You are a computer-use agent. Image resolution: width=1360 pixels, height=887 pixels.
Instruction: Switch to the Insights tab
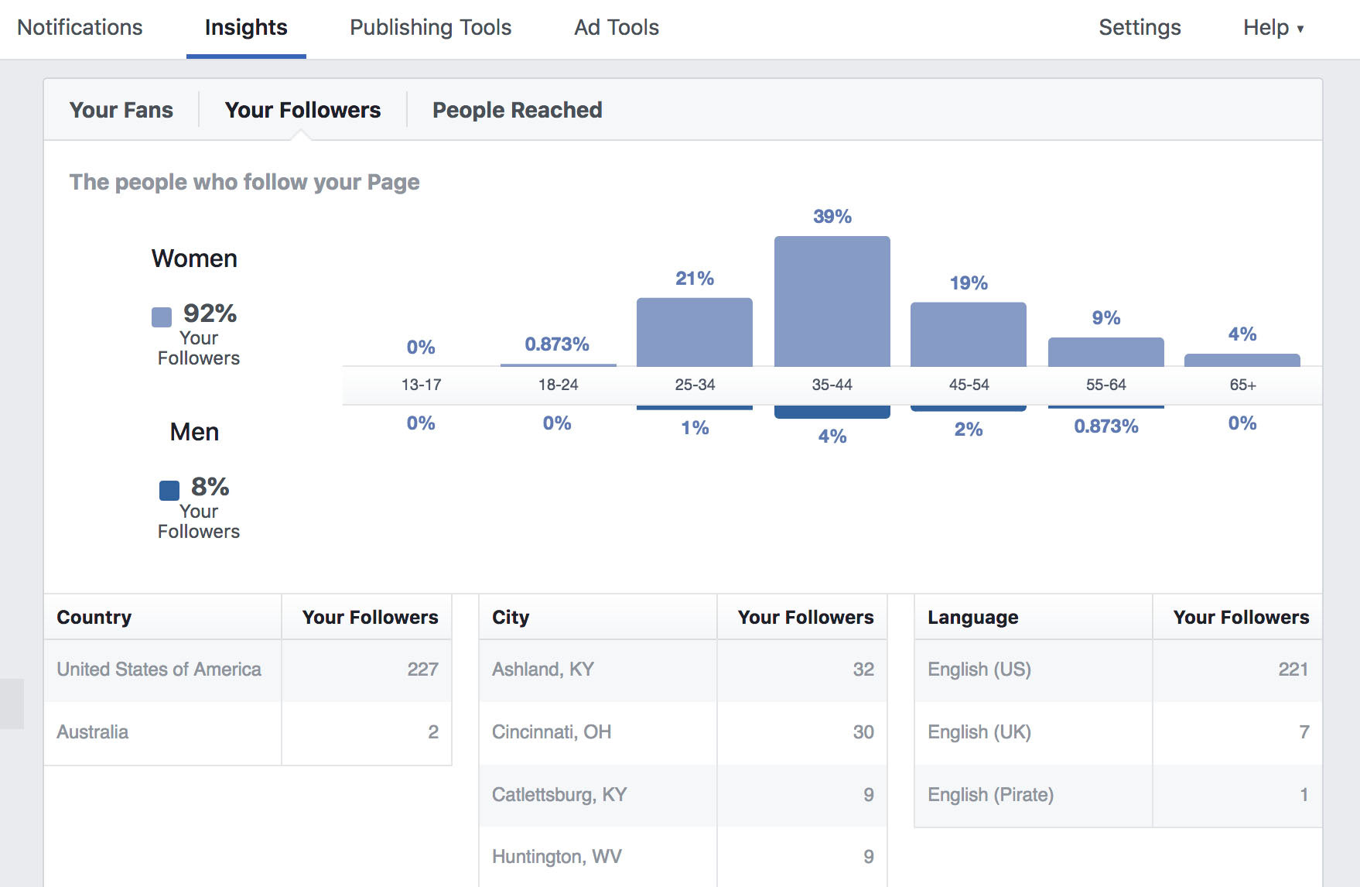click(x=246, y=28)
